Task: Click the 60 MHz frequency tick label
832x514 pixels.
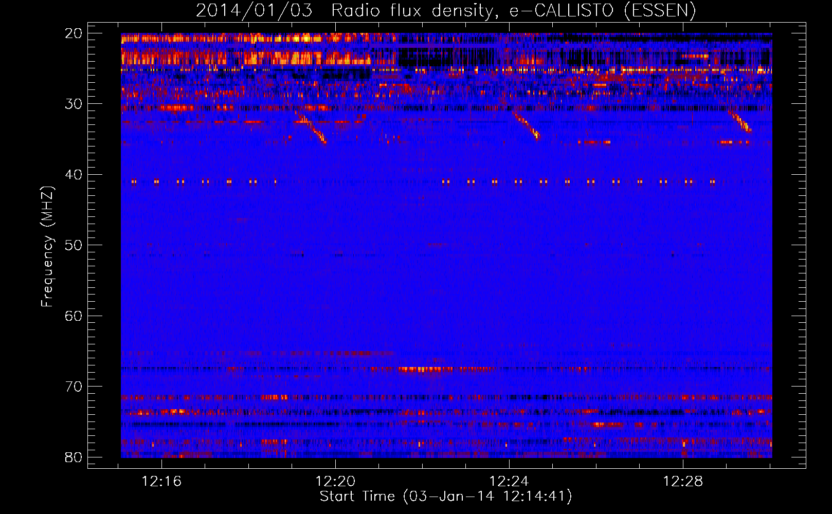Action: pos(74,316)
